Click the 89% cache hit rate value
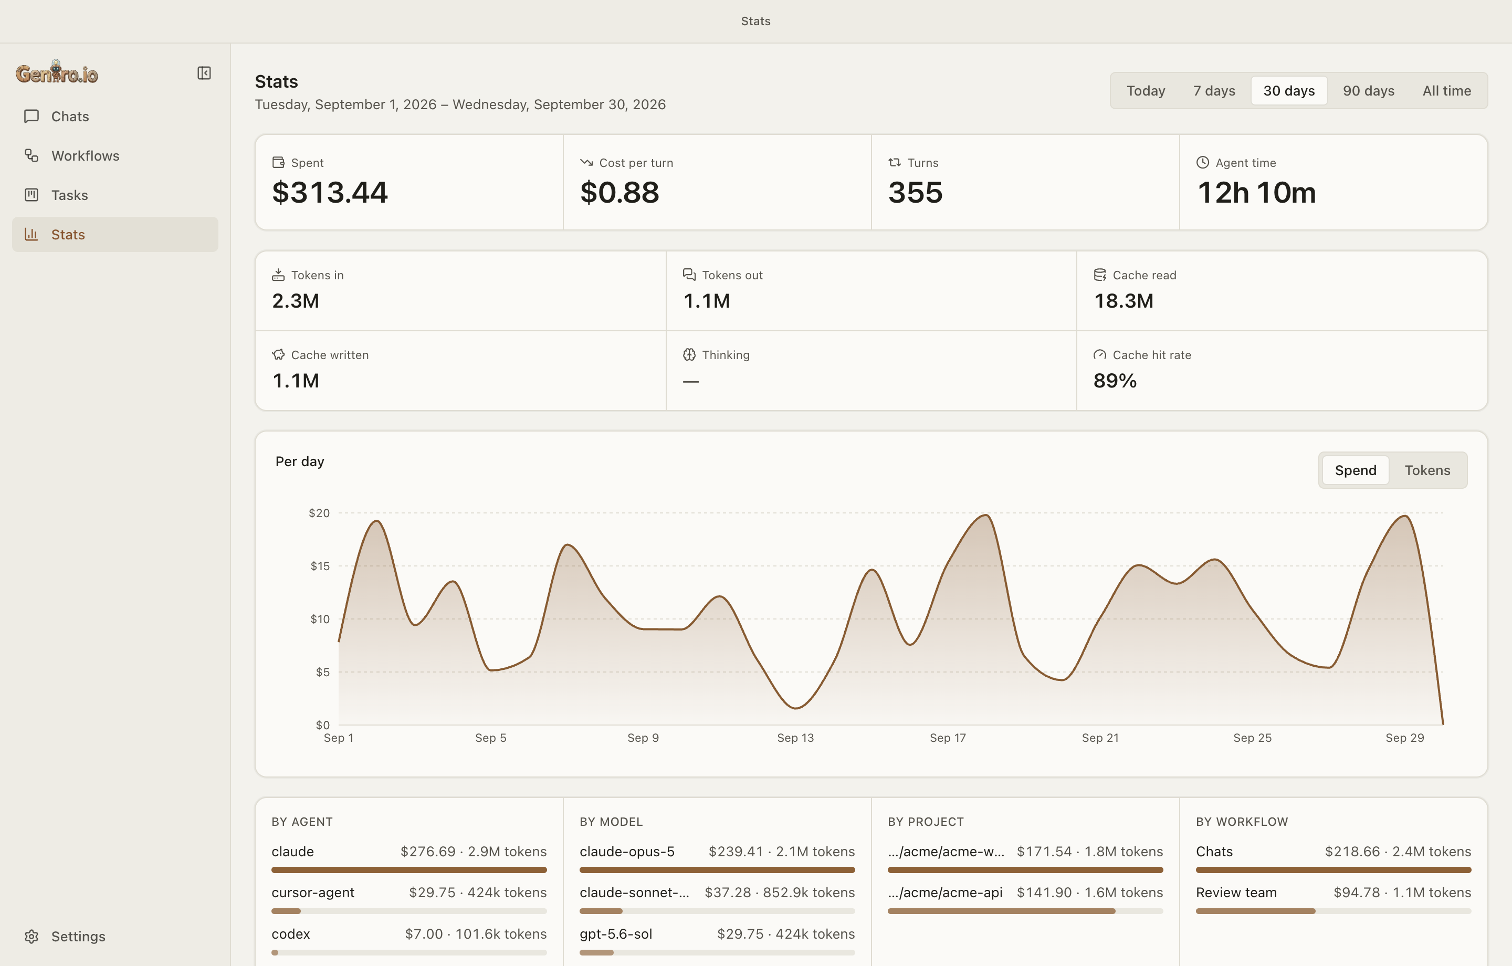 point(1115,381)
